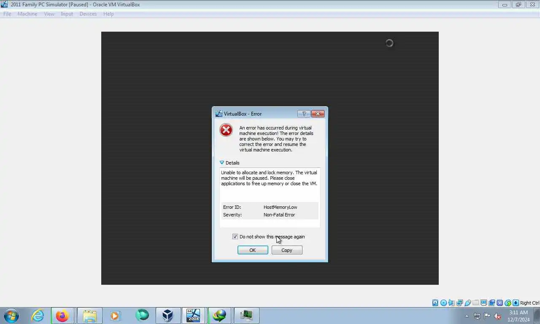
Task: Uncheck Do not show this message again
Action: (x=235, y=237)
